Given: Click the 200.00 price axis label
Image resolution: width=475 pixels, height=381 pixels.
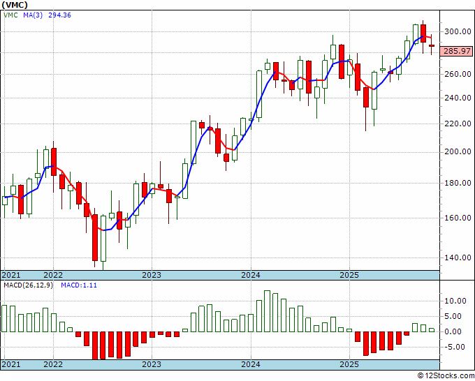Looking at the screenshot, I should 458,151.
